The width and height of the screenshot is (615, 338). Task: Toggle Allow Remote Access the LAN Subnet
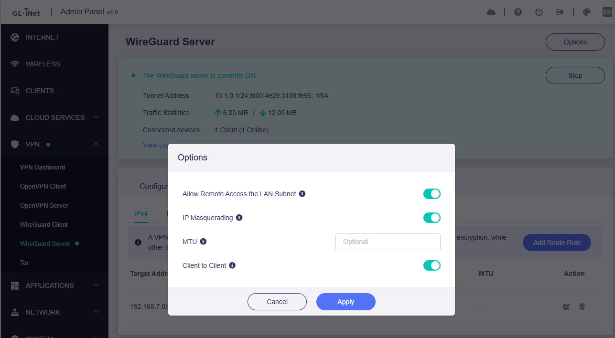pyautogui.click(x=432, y=194)
